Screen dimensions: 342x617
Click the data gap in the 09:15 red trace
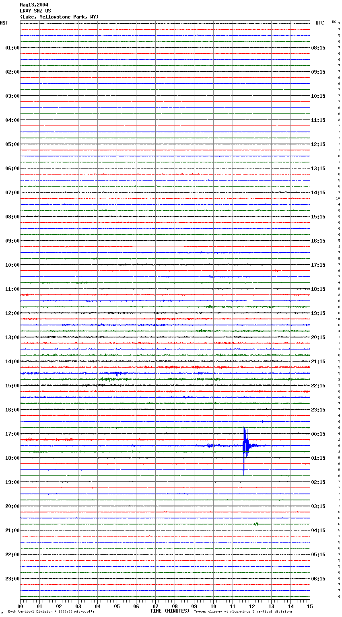coord(159,247)
